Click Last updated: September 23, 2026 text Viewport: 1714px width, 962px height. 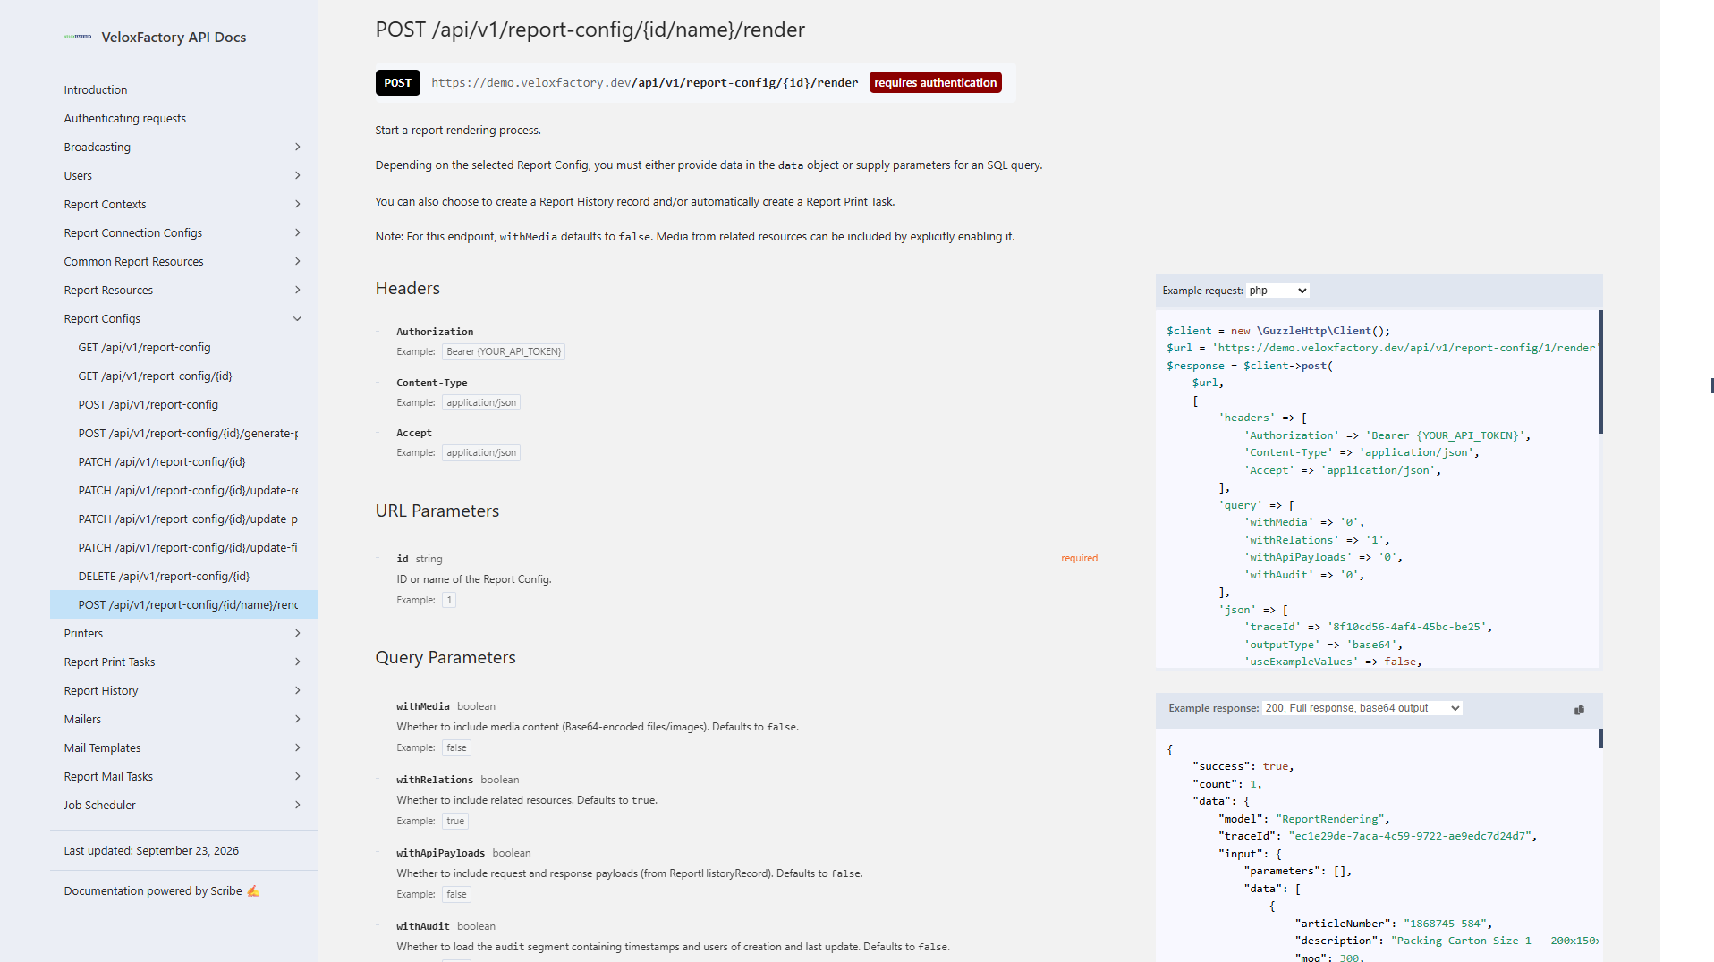point(151,850)
